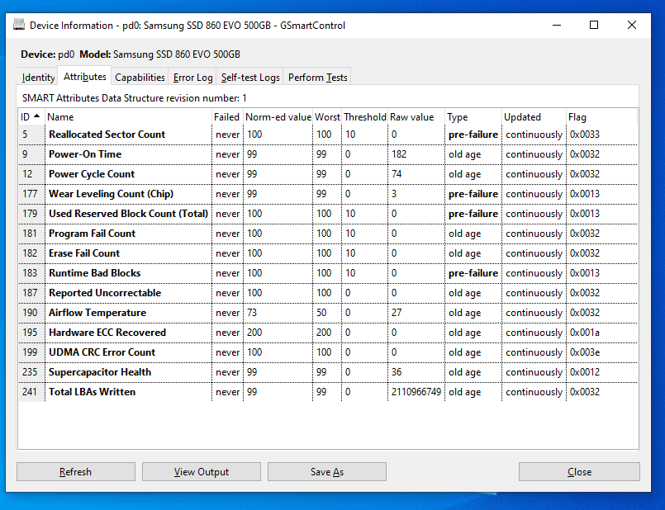665x510 pixels.
Task: Click the Close button at bottom
Action: (x=579, y=471)
